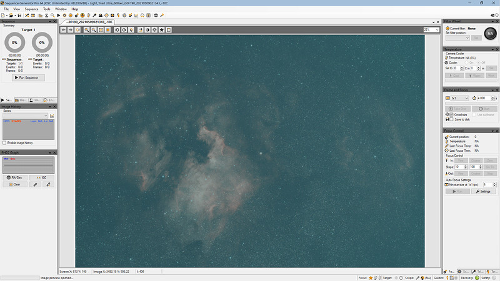The height and width of the screenshot is (281, 500).
Task: Click the new sequence icon in main toolbar
Action: (x=3, y=15)
